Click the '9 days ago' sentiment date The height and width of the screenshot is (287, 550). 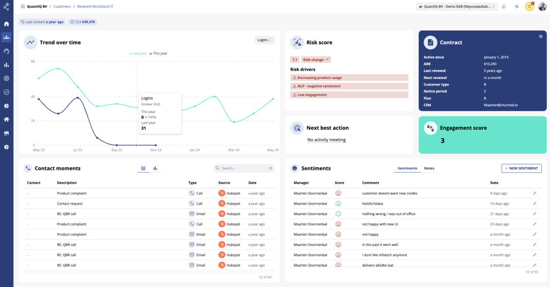(x=499, y=193)
